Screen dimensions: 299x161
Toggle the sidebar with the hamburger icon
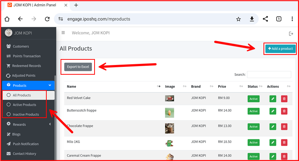coord(63,33)
